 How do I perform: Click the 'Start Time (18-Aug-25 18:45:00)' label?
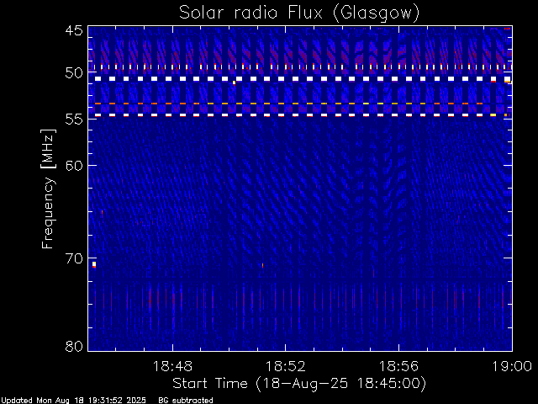point(299,384)
